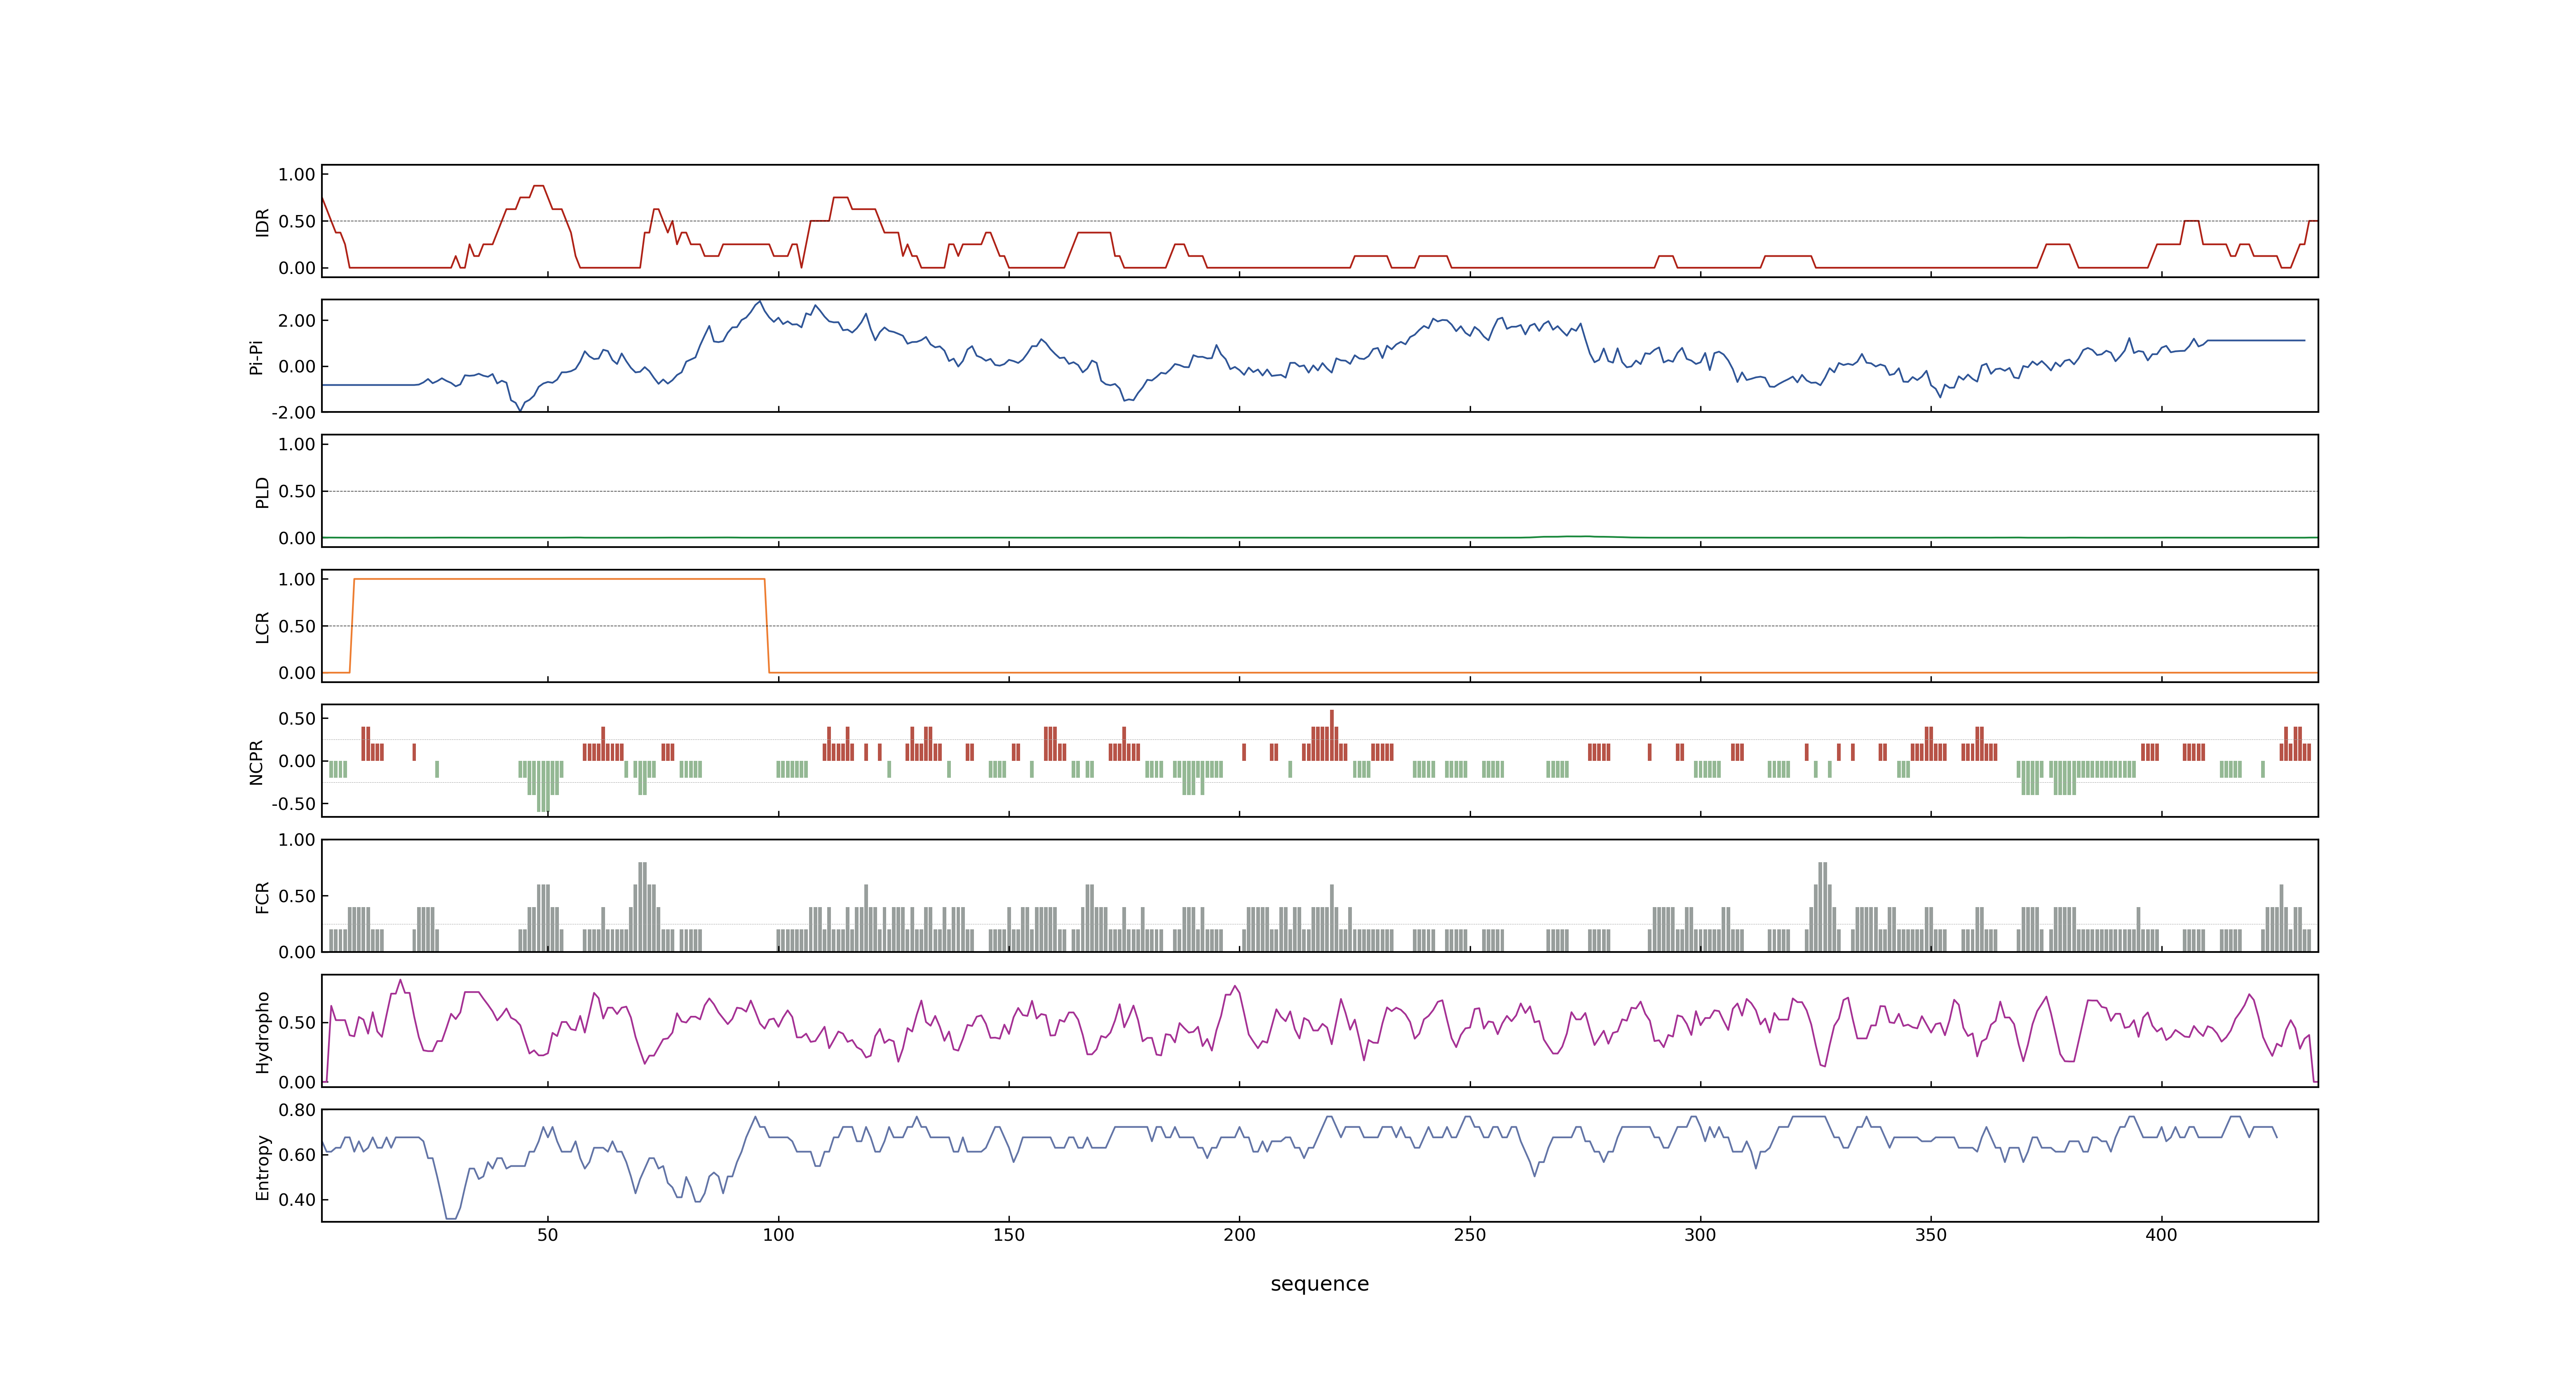This screenshot has width=2576, height=1373.
Task: Click the IDR axis label
Action: pos(262,222)
